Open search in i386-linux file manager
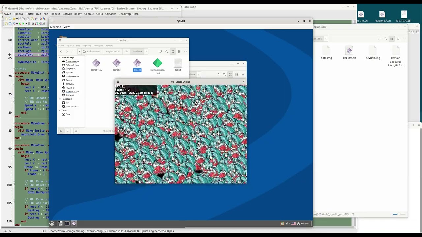The width and height of the screenshot is (422, 237). [166, 51]
